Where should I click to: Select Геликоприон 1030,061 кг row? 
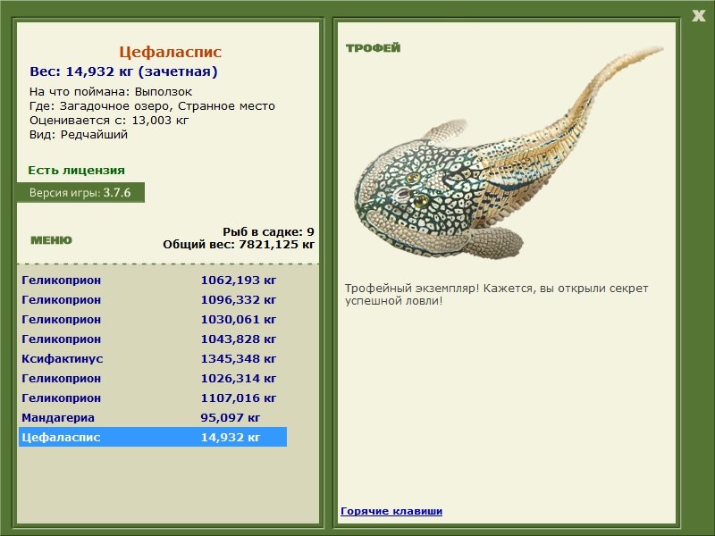(x=153, y=319)
